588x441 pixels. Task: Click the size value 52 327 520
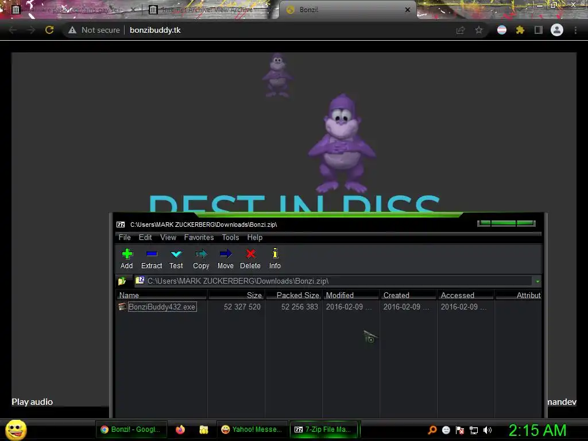click(242, 307)
